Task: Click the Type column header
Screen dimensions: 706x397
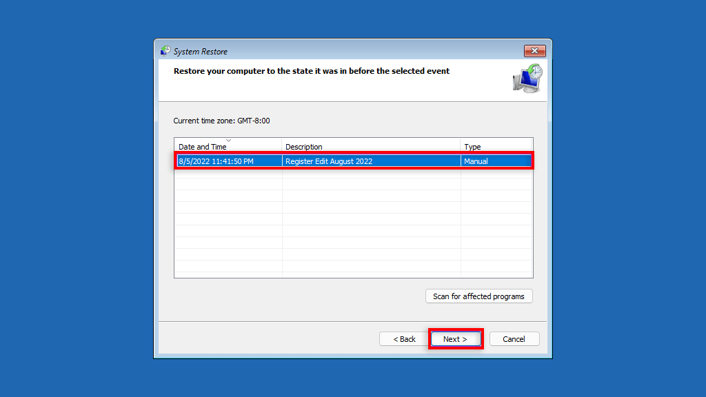Action: (x=472, y=147)
